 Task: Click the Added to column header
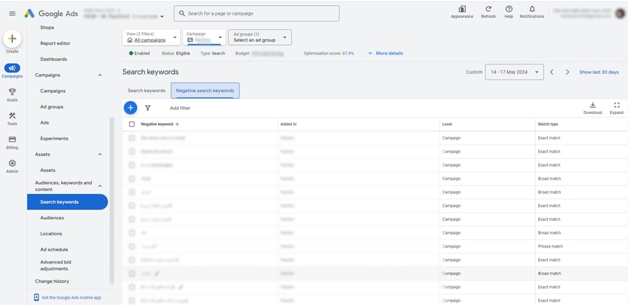(x=289, y=124)
